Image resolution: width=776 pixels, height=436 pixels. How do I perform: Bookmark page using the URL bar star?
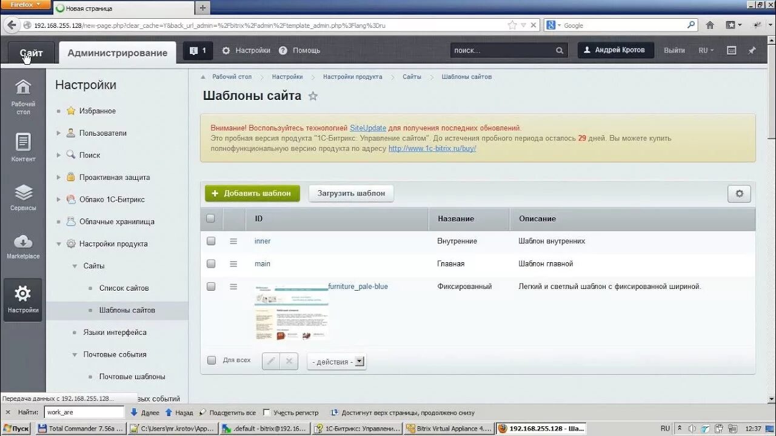pos(512,25)
